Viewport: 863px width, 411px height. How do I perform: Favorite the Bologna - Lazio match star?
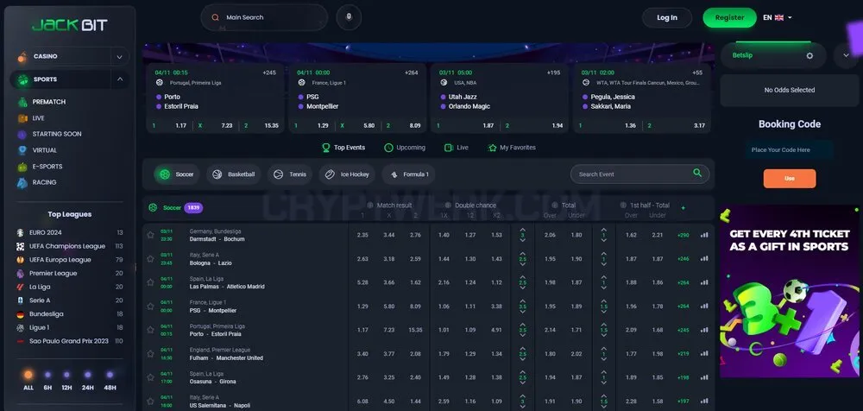(x=150, y=259)
